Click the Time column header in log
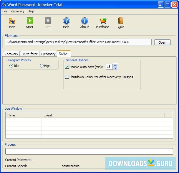Viewport: 179px width, 173px height. (x=23, y=115)
